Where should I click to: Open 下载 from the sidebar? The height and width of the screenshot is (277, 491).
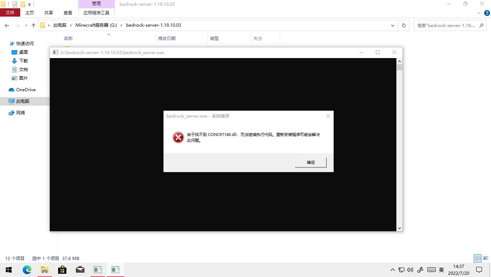point(23,61)
